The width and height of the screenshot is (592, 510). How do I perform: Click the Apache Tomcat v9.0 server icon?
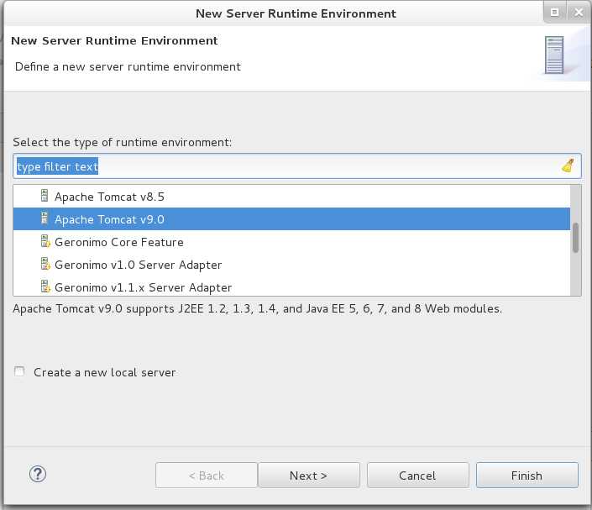point(45,218)
